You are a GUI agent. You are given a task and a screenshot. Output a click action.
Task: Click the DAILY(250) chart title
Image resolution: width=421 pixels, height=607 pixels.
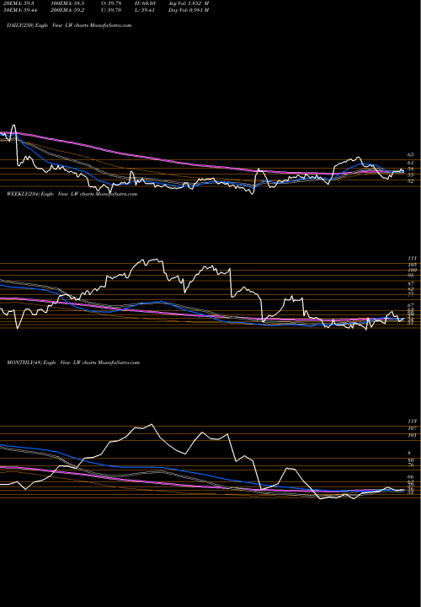[x=69, y=25]
